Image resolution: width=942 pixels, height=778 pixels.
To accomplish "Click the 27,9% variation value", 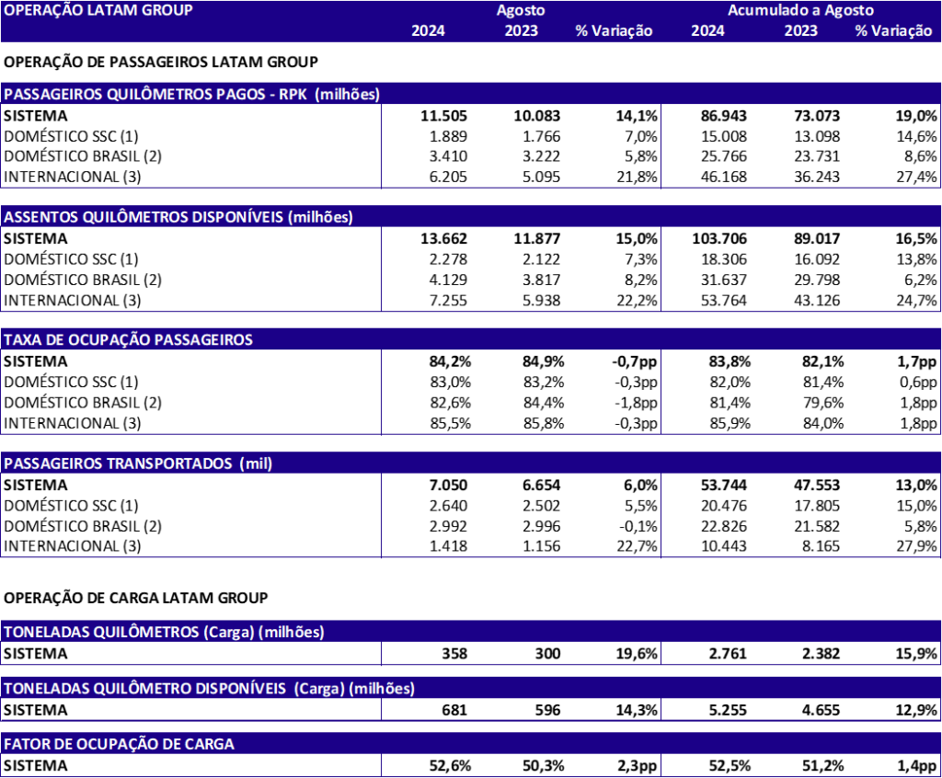I will [916, 545].
